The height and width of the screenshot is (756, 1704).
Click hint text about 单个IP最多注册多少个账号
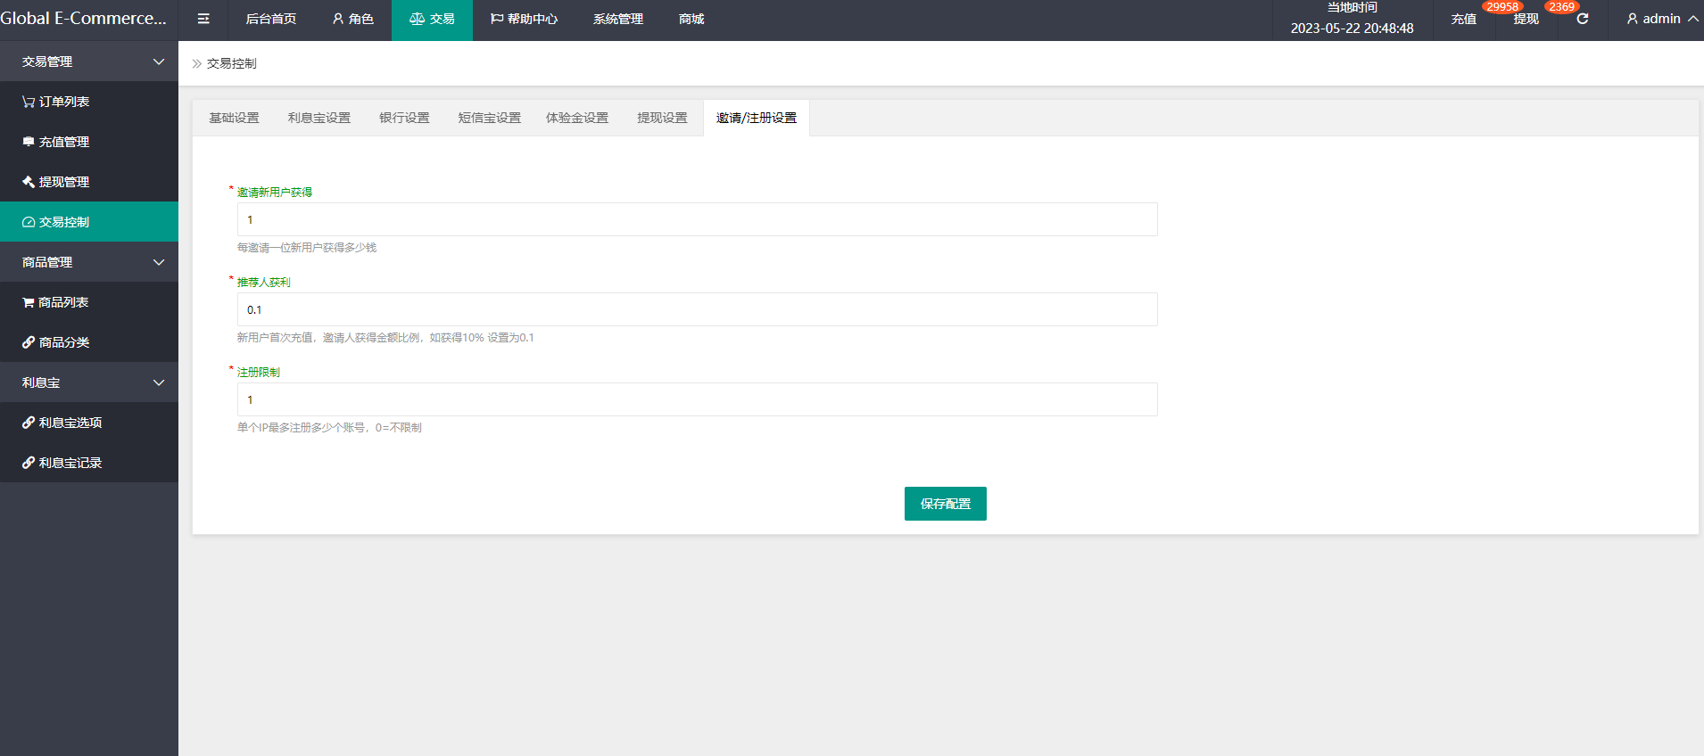(329, 428)
